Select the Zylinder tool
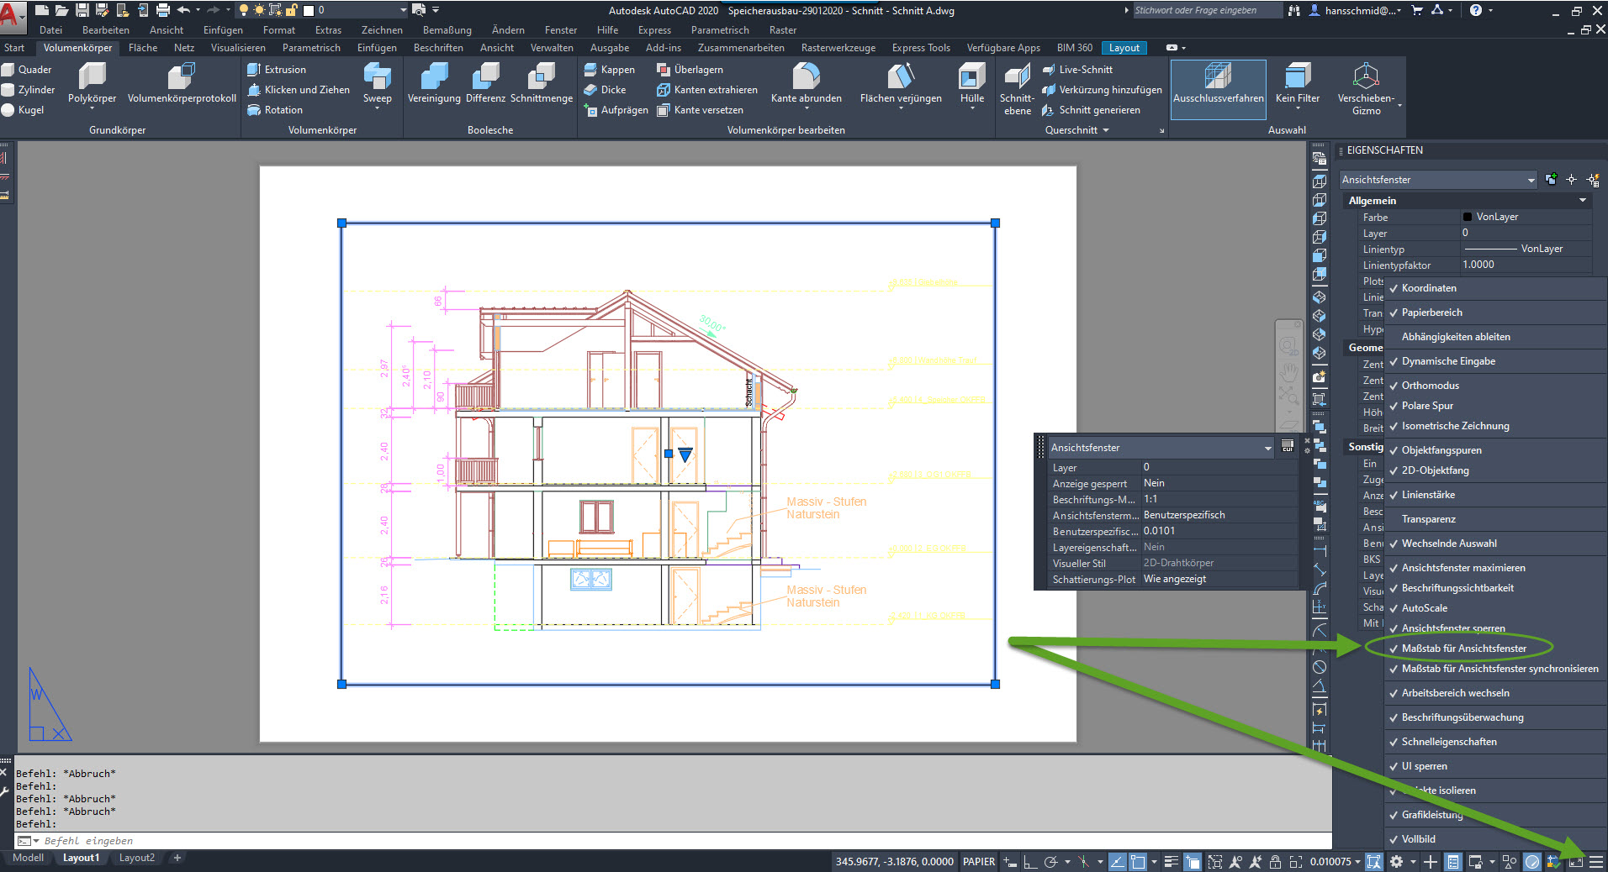Screen dimensions: 1608x872 coord(29,90)
